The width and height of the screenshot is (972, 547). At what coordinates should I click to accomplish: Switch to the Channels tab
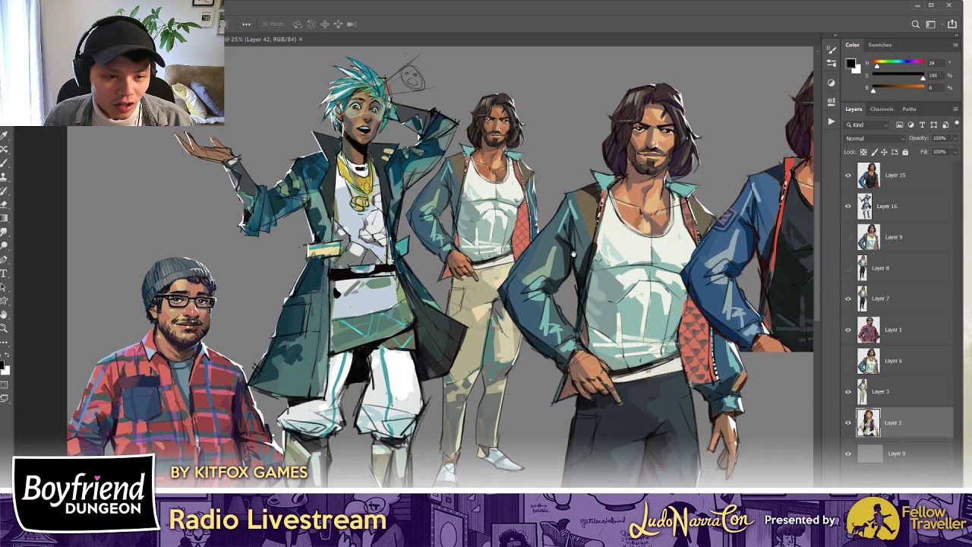coord(882,109)
